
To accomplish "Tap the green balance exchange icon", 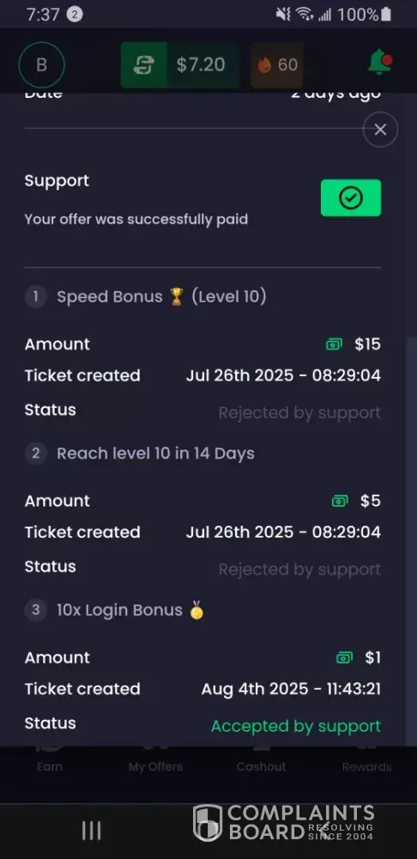I will coord(143,65).
